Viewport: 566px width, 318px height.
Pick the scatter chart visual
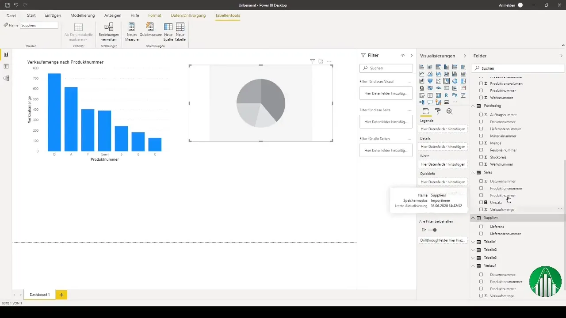point(438,81)
